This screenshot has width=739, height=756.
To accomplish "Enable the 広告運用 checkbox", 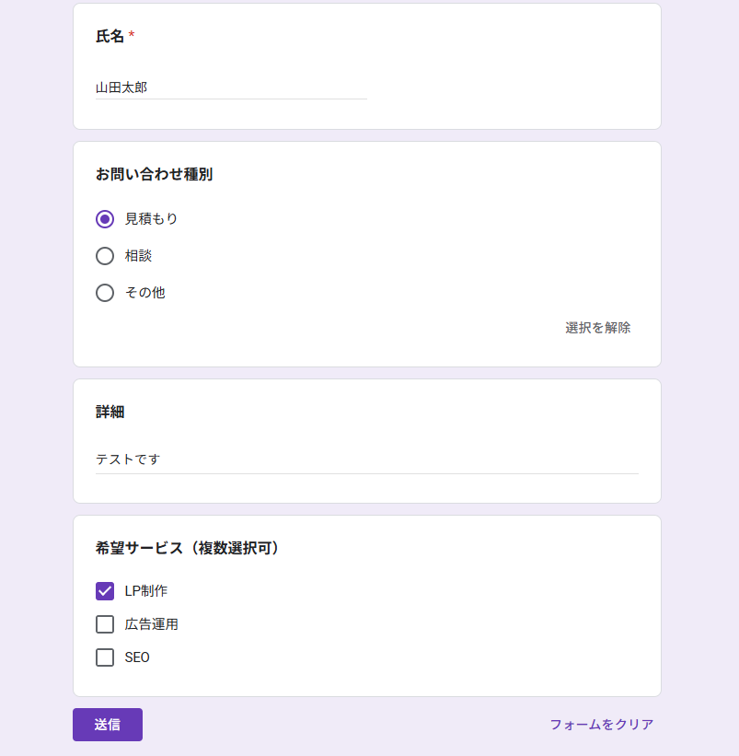I will tap(105, 624).
